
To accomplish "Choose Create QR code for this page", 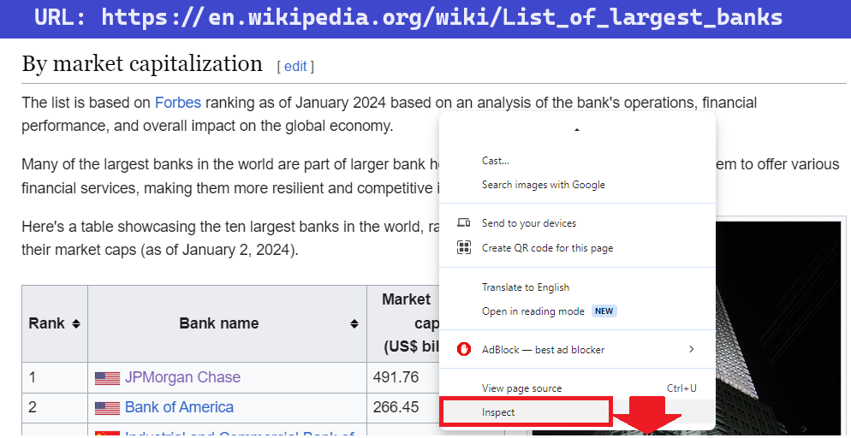I will 577,248.
